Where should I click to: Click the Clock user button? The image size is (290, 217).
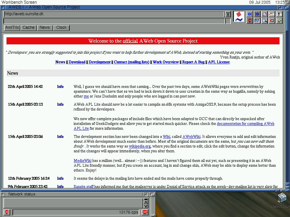click(61, 27)
